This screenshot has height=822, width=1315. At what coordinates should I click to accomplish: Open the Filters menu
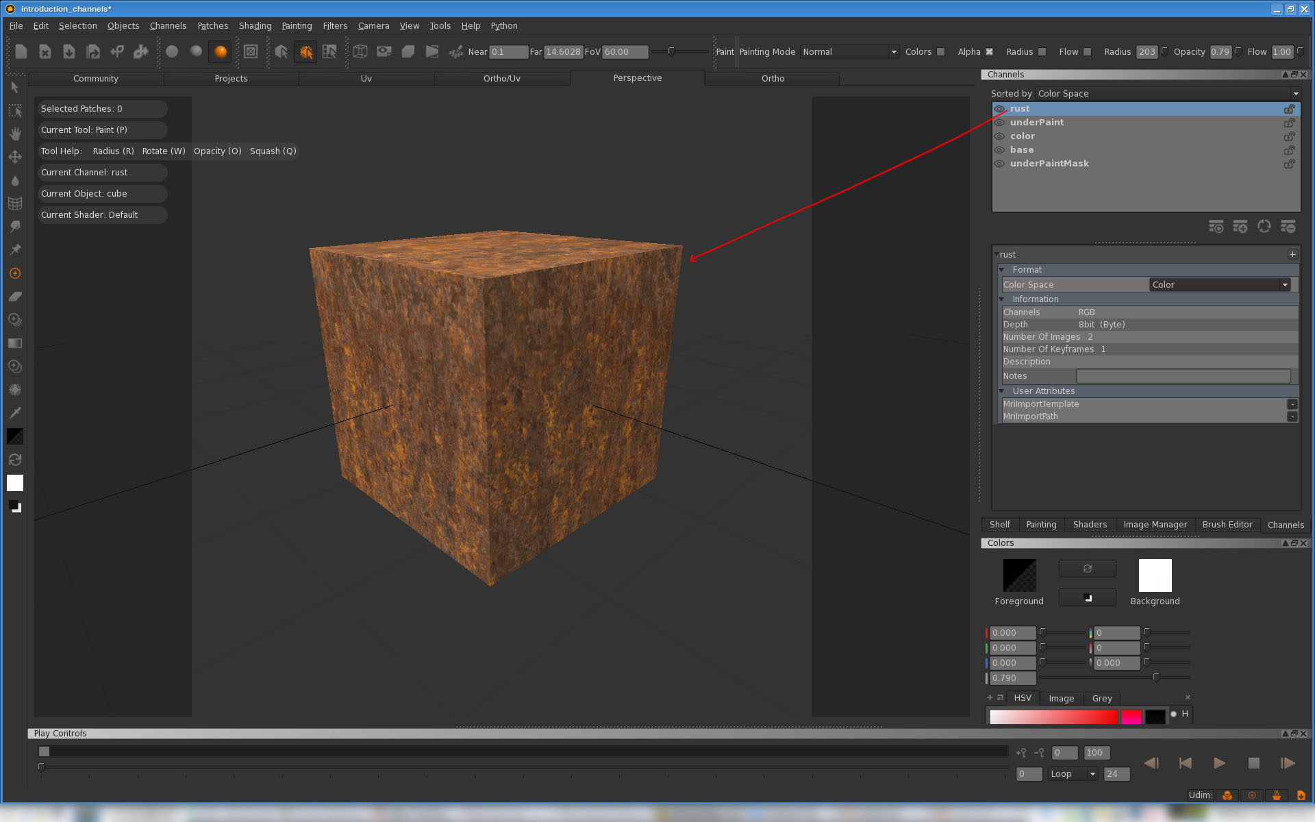point(335,26)
